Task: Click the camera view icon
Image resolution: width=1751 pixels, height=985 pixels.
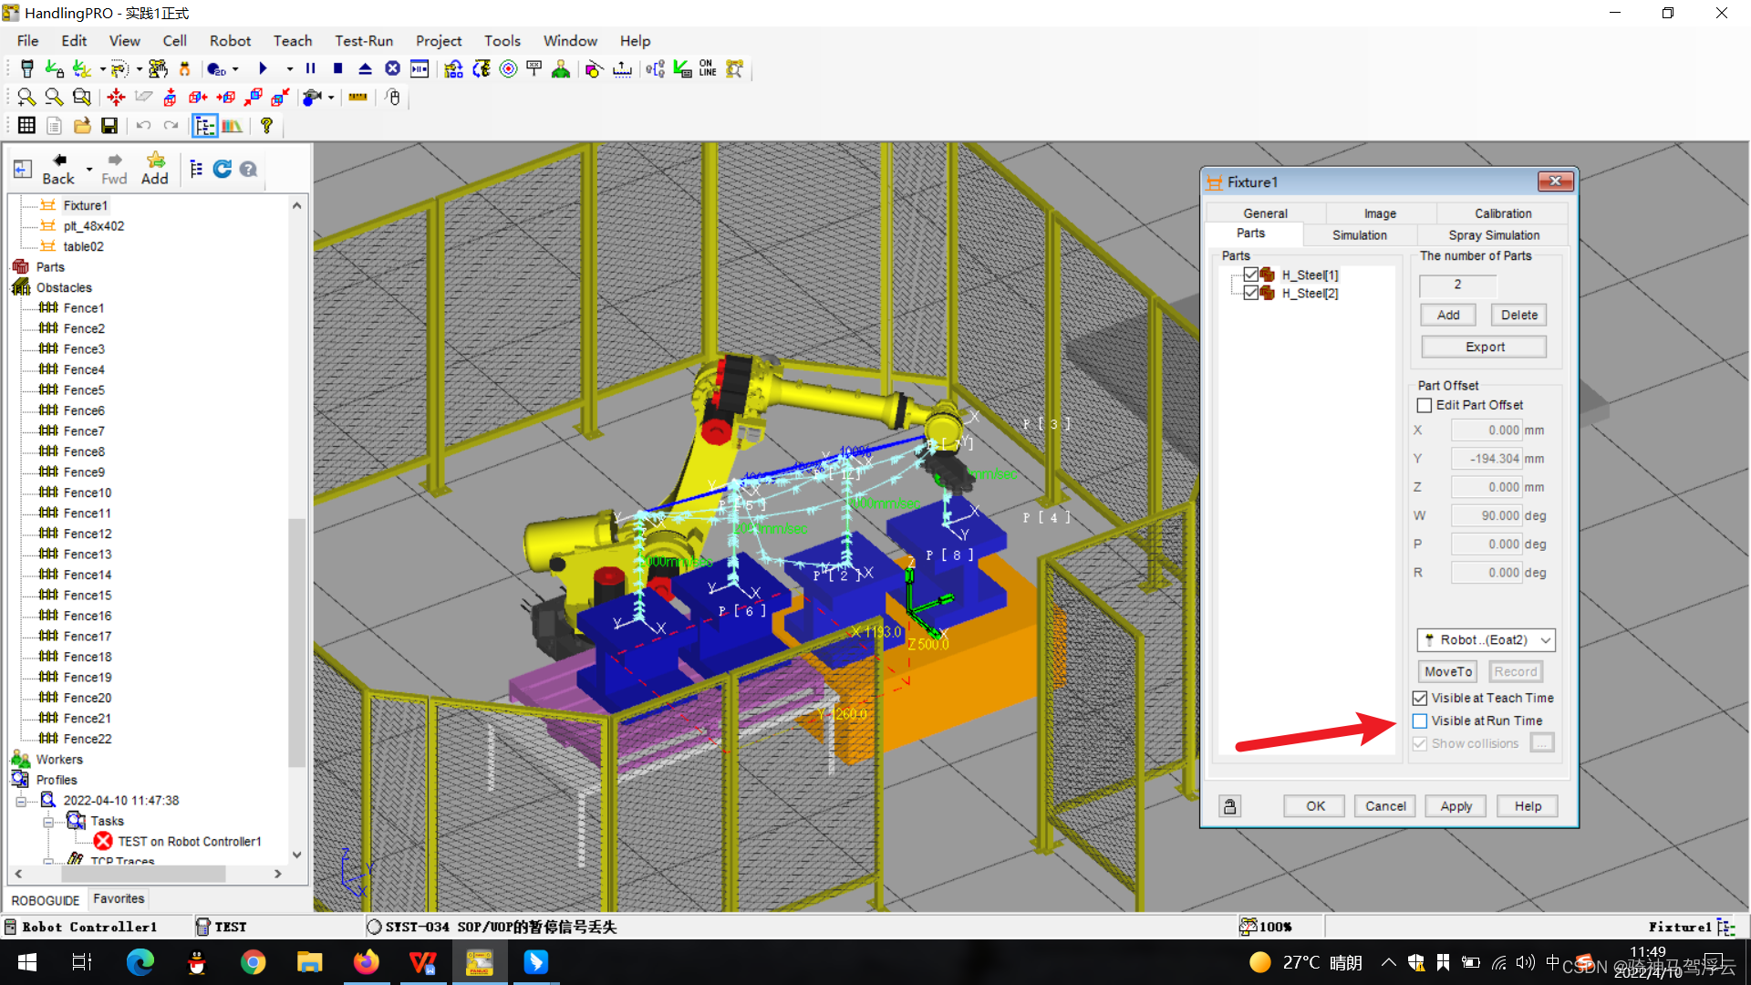Action: (x=312, y=97)
